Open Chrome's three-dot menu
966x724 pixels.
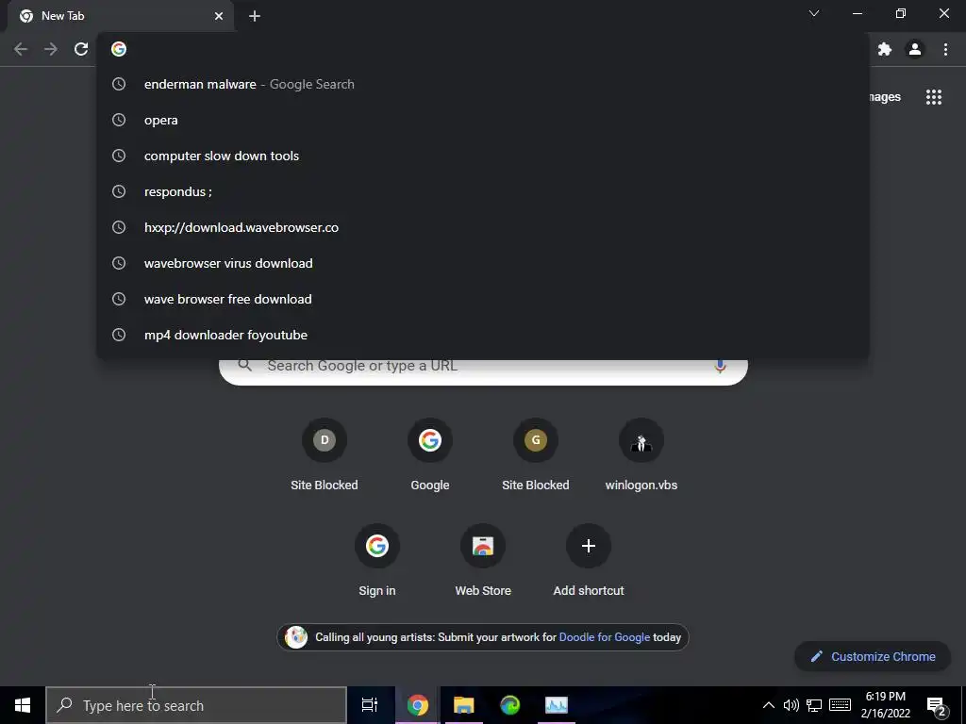pyautogui.click(x=945, y=49)
